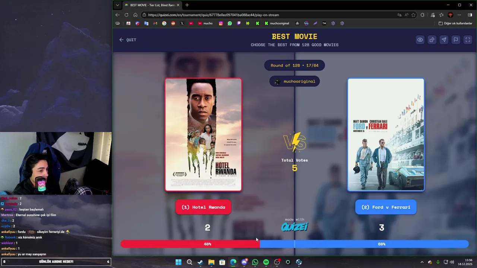Screen dimensions: 477x268
Task: Select the BEST MOVIE - Tier List tab
Action: pyautogui.click(x=152, y=5)
